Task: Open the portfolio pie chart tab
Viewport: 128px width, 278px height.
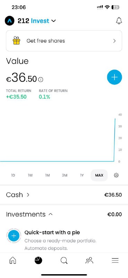Action: (39, 260)
